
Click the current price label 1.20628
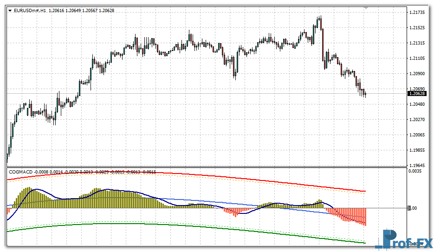417,94
